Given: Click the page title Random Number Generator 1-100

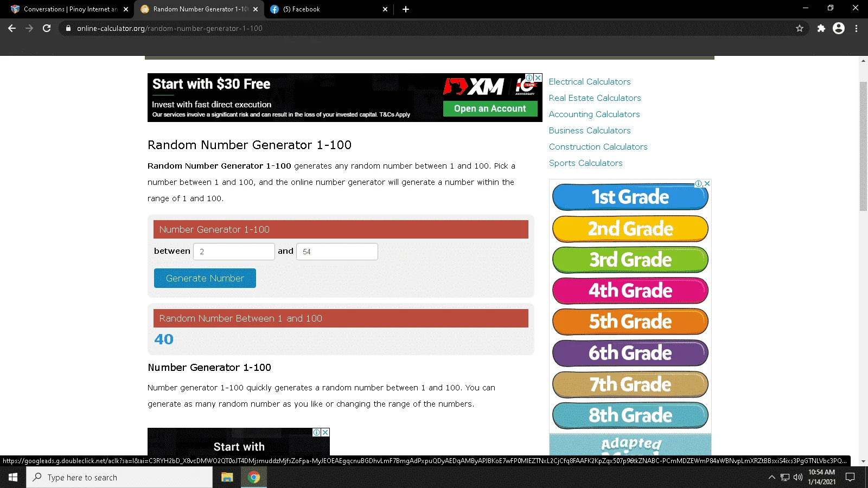Looking at the screenshot, I should (250, 145).
